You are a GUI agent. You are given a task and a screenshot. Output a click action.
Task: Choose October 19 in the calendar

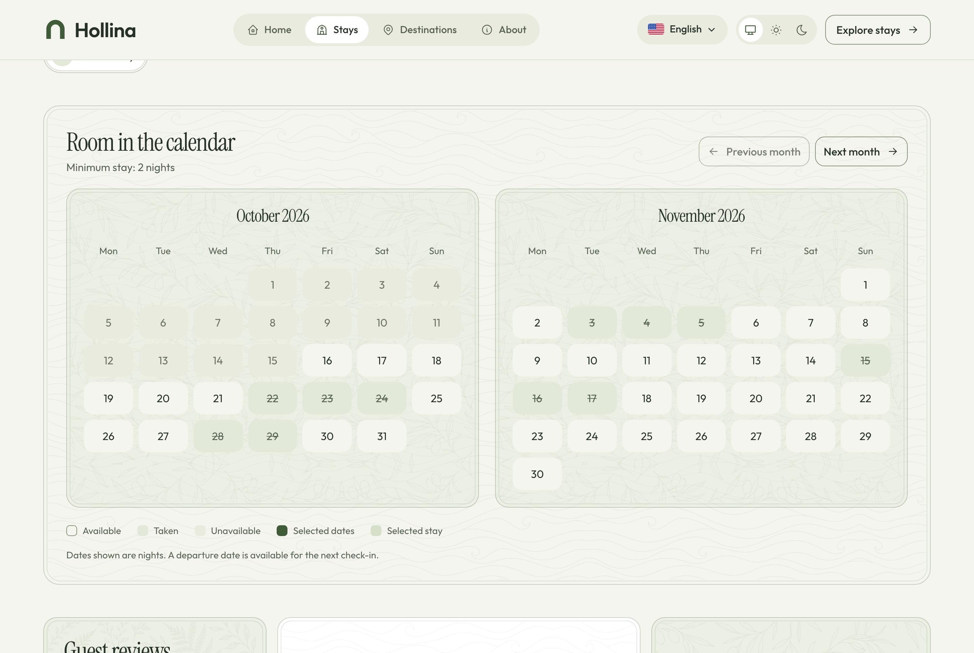point(108,398)
